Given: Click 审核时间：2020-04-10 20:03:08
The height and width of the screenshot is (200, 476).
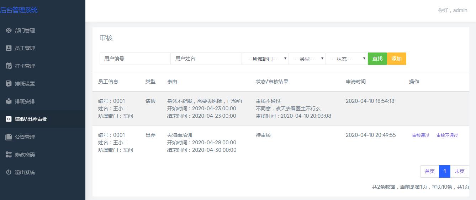Looking at the screenshot, I should (293, 116).
